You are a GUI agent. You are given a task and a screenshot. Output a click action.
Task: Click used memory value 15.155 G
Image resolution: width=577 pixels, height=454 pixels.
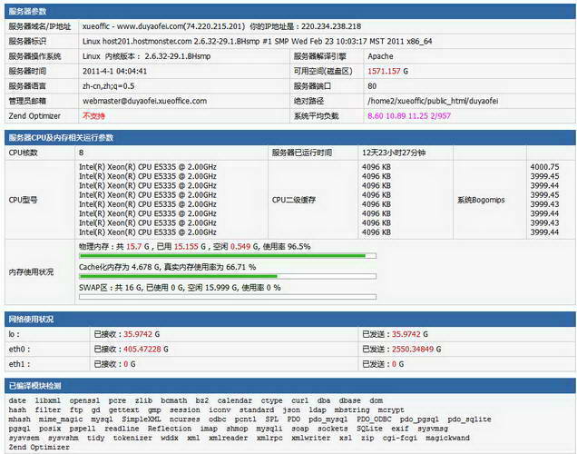tap(190, 246)
